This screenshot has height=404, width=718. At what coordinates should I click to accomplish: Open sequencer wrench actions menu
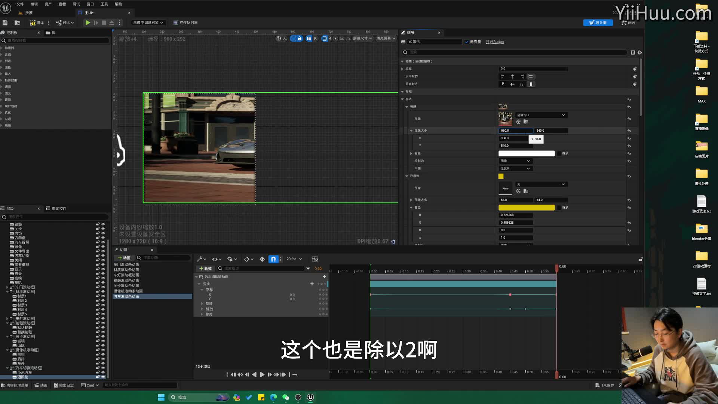[202, 259]
